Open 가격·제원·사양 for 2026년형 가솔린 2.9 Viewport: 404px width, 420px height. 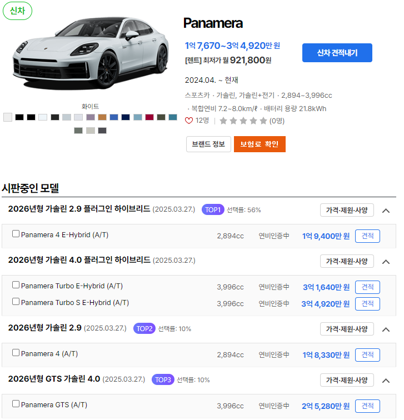[347, 329]
